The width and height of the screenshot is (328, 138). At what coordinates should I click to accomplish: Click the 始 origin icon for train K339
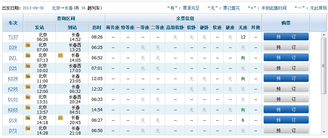coord(27,76)
